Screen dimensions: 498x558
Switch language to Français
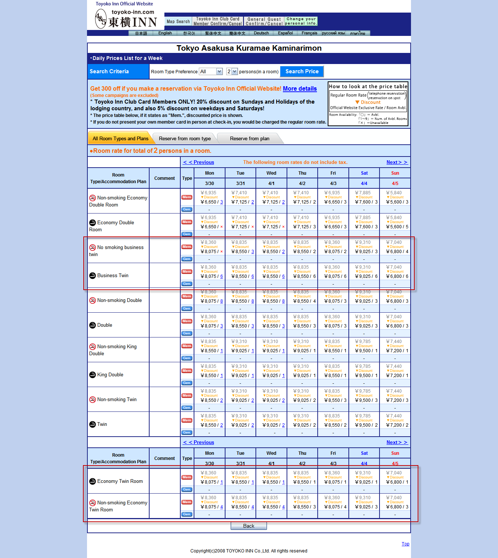[x=310, y=33]
